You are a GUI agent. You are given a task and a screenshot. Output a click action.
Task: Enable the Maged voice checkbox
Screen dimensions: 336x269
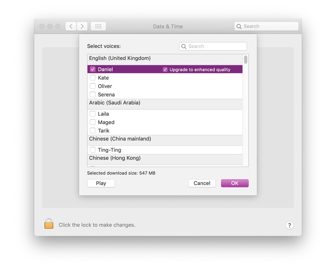pyautogui.click(x=93, y=122)
